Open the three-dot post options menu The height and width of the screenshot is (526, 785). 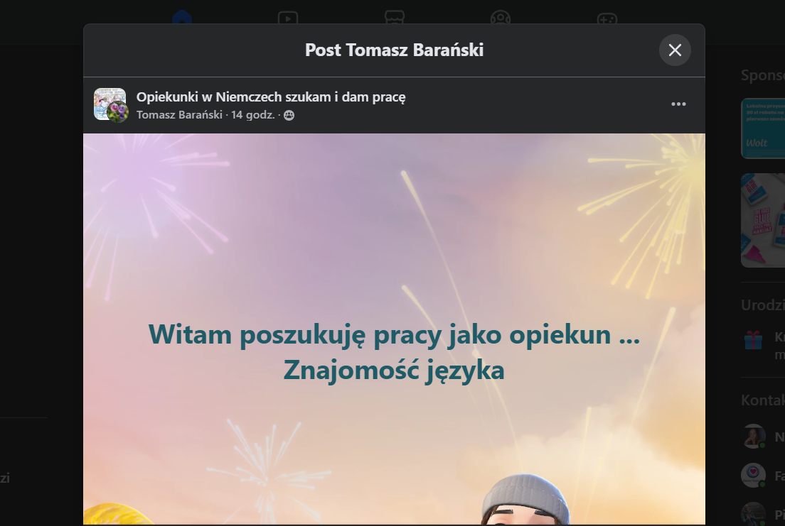click(678, 104)
